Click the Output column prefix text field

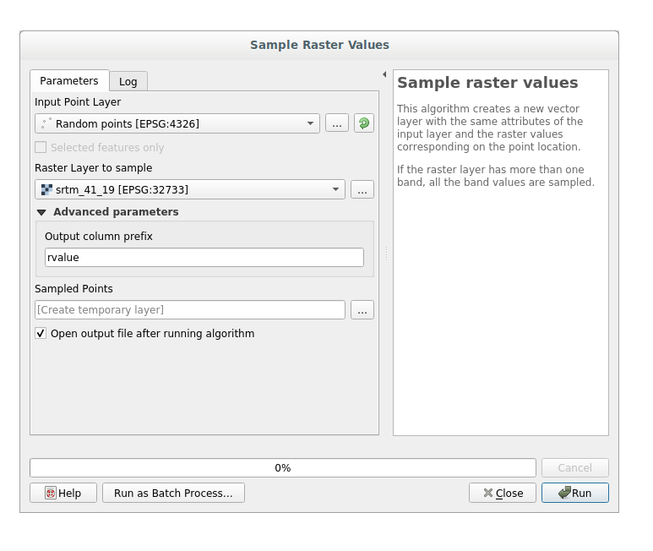(204, 258)
